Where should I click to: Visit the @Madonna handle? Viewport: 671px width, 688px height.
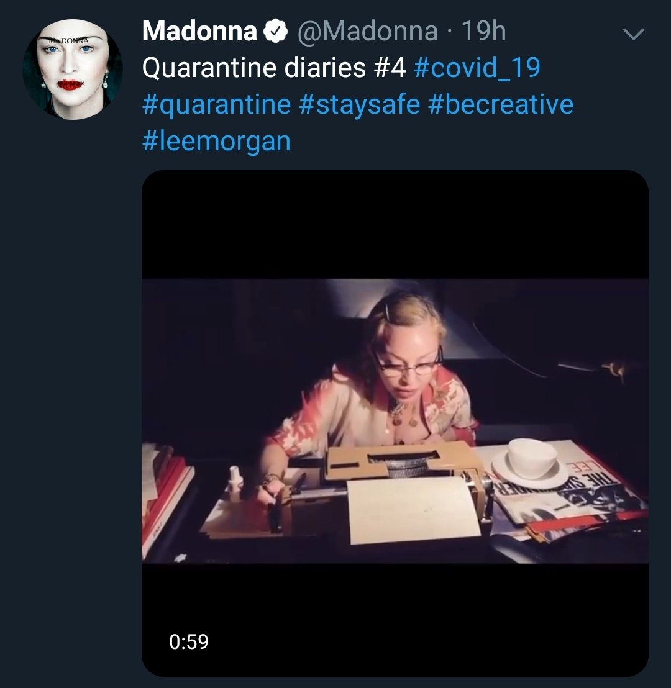(x=368, y=32)
